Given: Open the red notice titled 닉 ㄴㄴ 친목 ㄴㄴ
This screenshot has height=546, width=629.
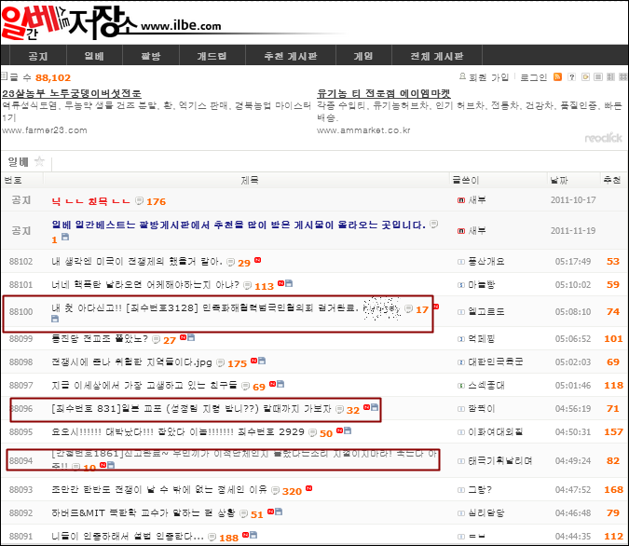Looking at the screenshot, I should (x=91, y=201).
